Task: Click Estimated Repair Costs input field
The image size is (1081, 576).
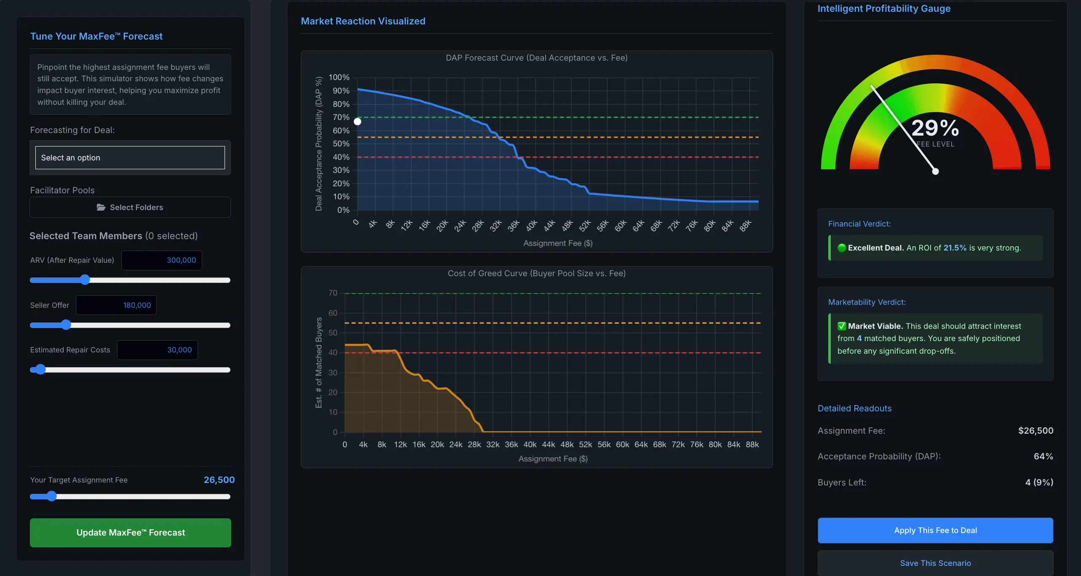Action: click(158, 350)
